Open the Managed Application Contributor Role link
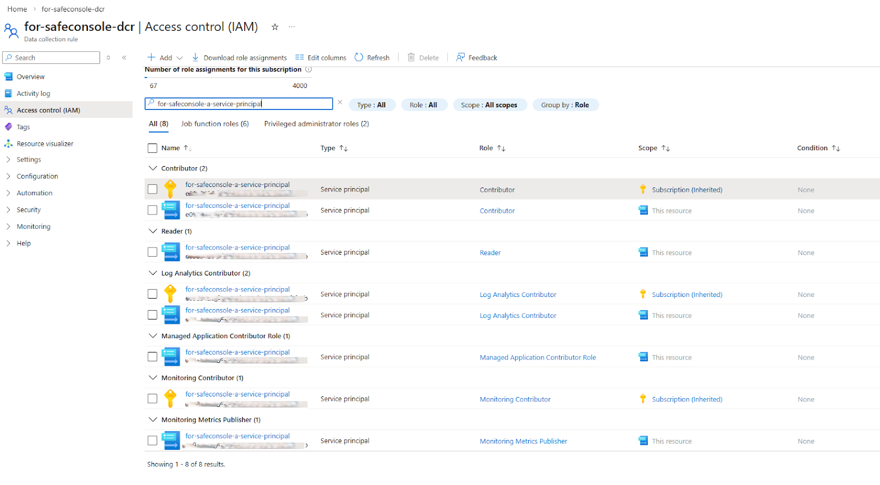Viewport: 880px width, 485px height. coord(538,357)
